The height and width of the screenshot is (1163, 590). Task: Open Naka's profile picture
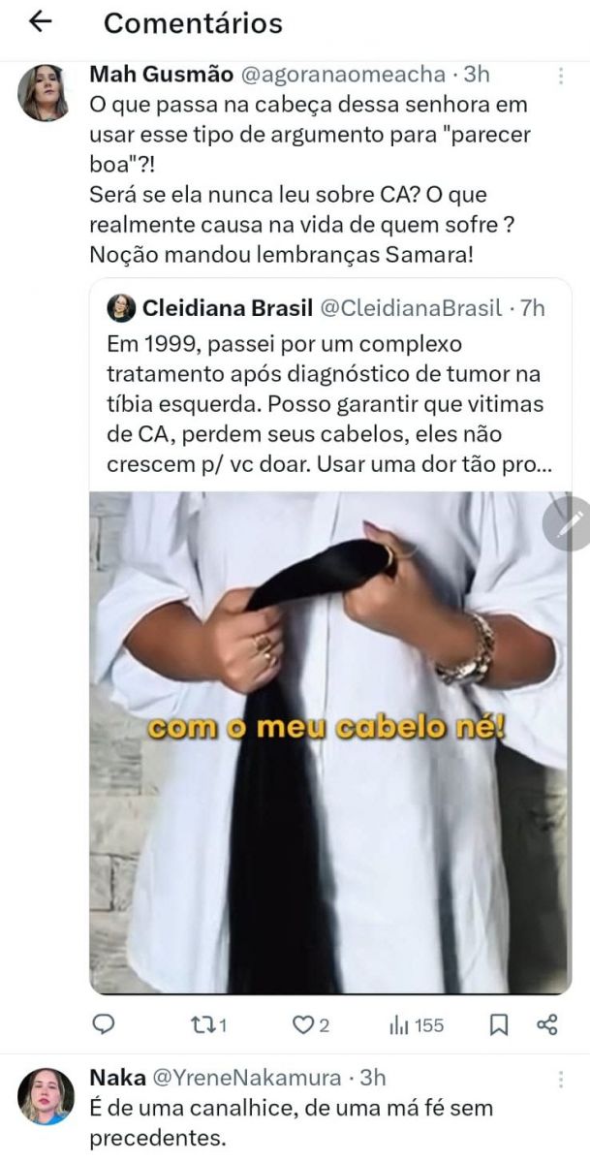46,1096
